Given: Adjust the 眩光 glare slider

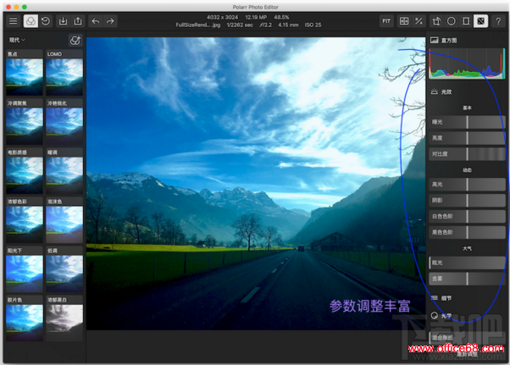Looking at the screenshot, I should (467, 263).
